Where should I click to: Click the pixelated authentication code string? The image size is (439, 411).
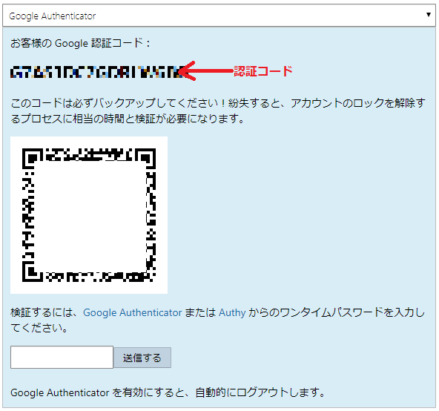point(96,72)
